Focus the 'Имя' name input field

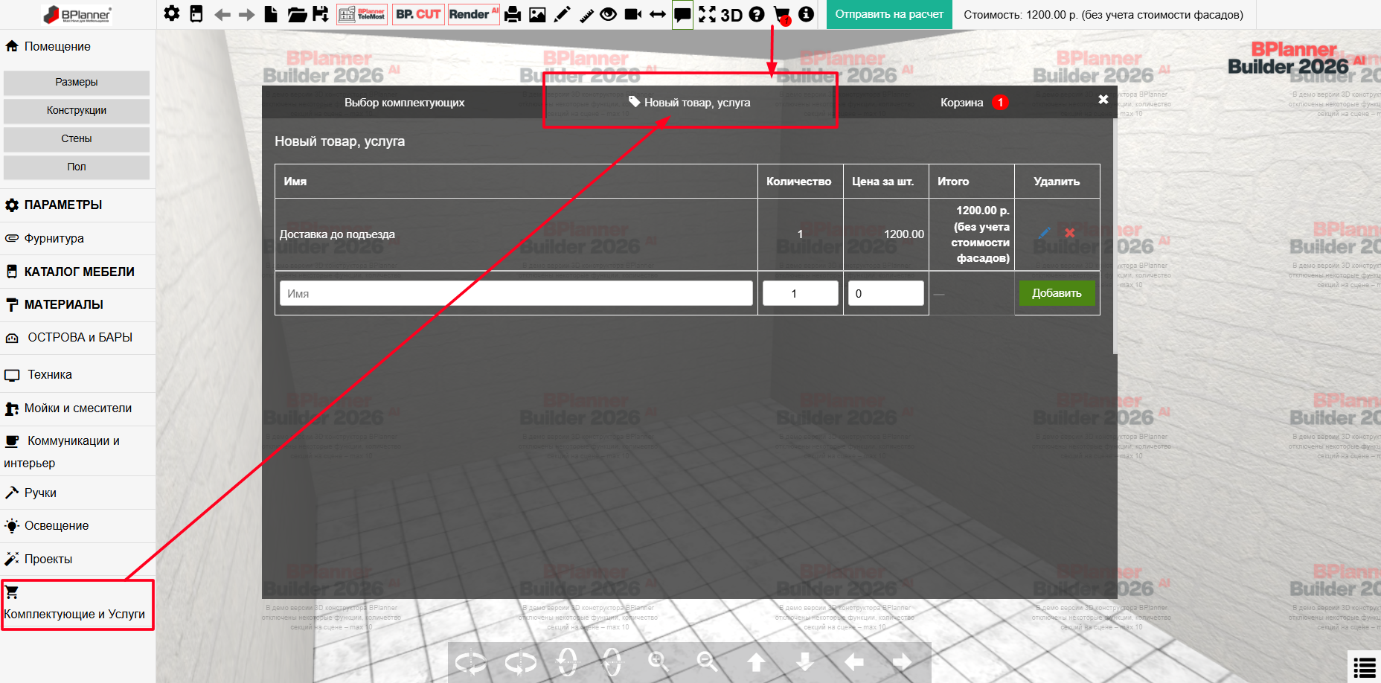516,293
